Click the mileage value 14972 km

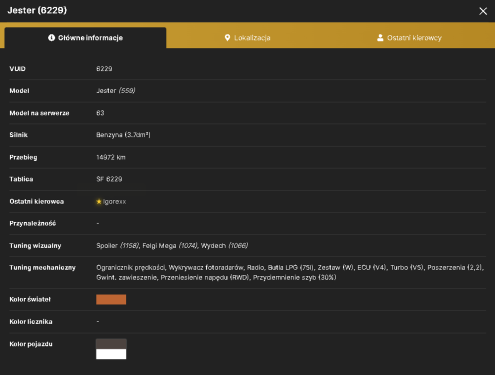111,157
